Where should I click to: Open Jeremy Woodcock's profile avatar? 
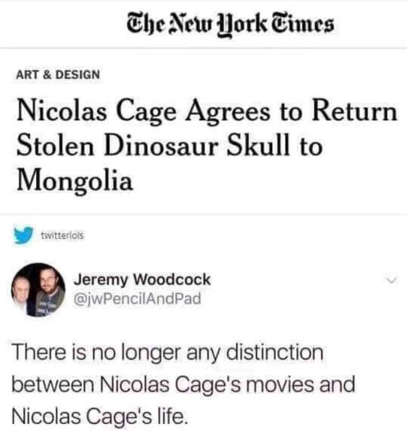click(38, 290)
